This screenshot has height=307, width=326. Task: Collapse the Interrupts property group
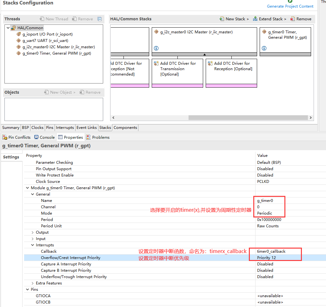(x=33, y=245)
